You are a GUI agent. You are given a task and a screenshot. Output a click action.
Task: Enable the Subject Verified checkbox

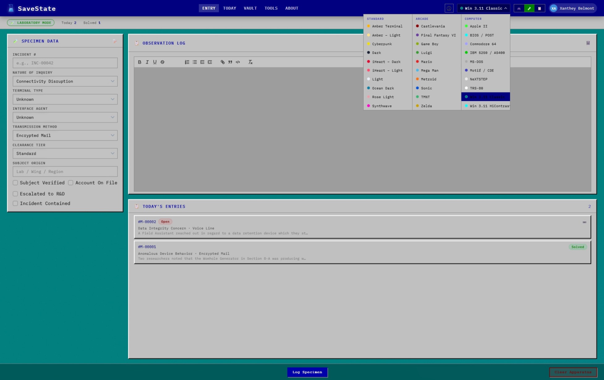pos(15,183)
